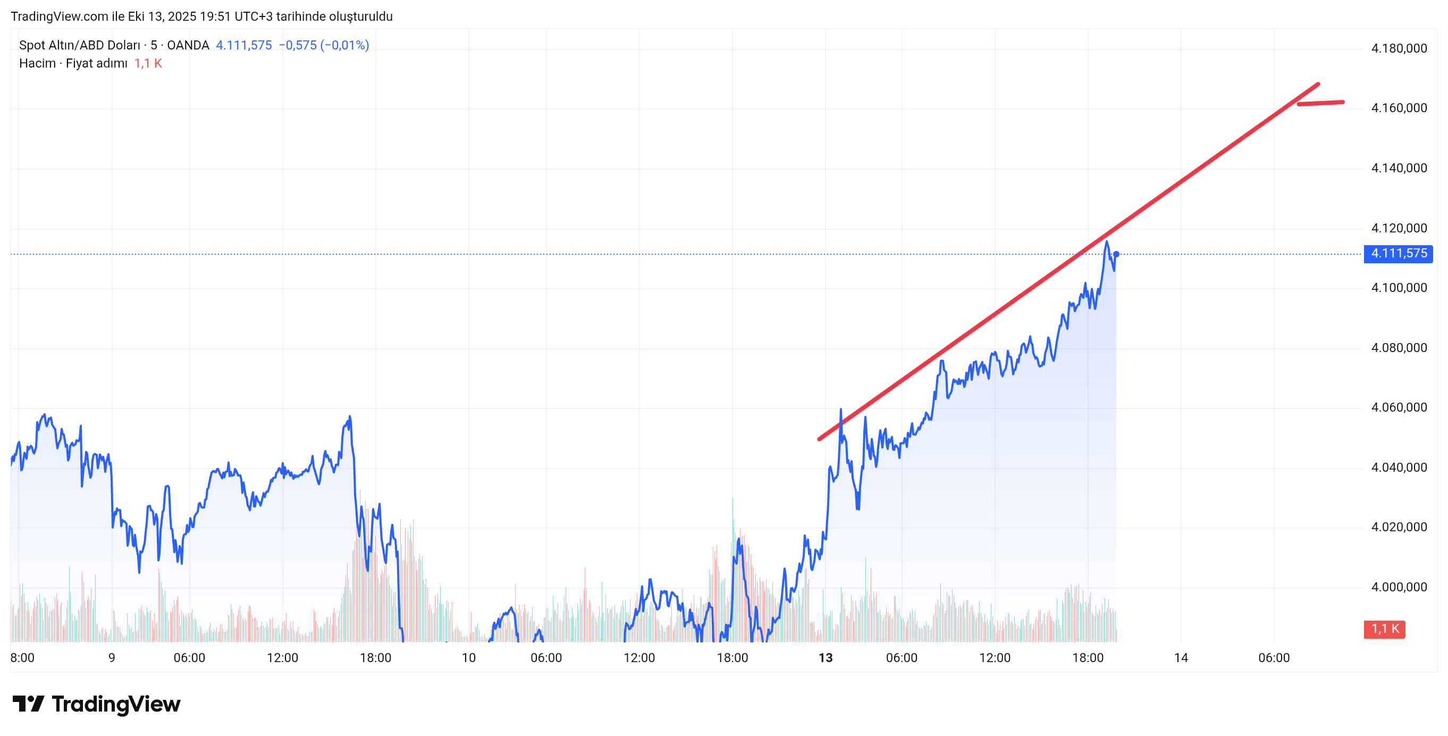
Task: Click the TradingView logo icon at bottom
Action: [x=28, y=704]
